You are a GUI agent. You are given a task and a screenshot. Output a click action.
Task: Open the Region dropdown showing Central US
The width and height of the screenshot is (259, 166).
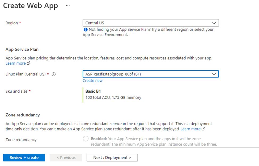pyautogui.click(x=151, y=23)
